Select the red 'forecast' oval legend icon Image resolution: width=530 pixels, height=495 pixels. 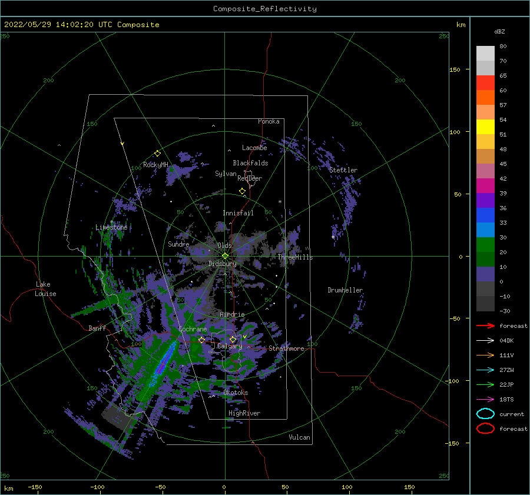click(485, 428)
